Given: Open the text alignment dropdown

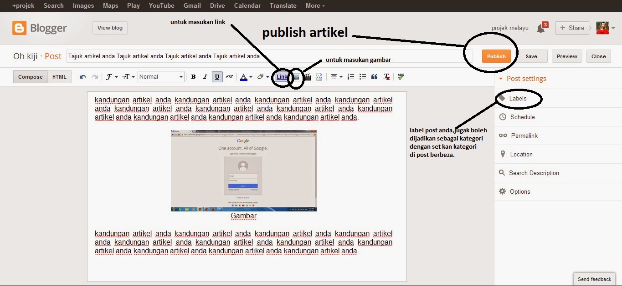Looking at the screenshot, I should [336, 76].
